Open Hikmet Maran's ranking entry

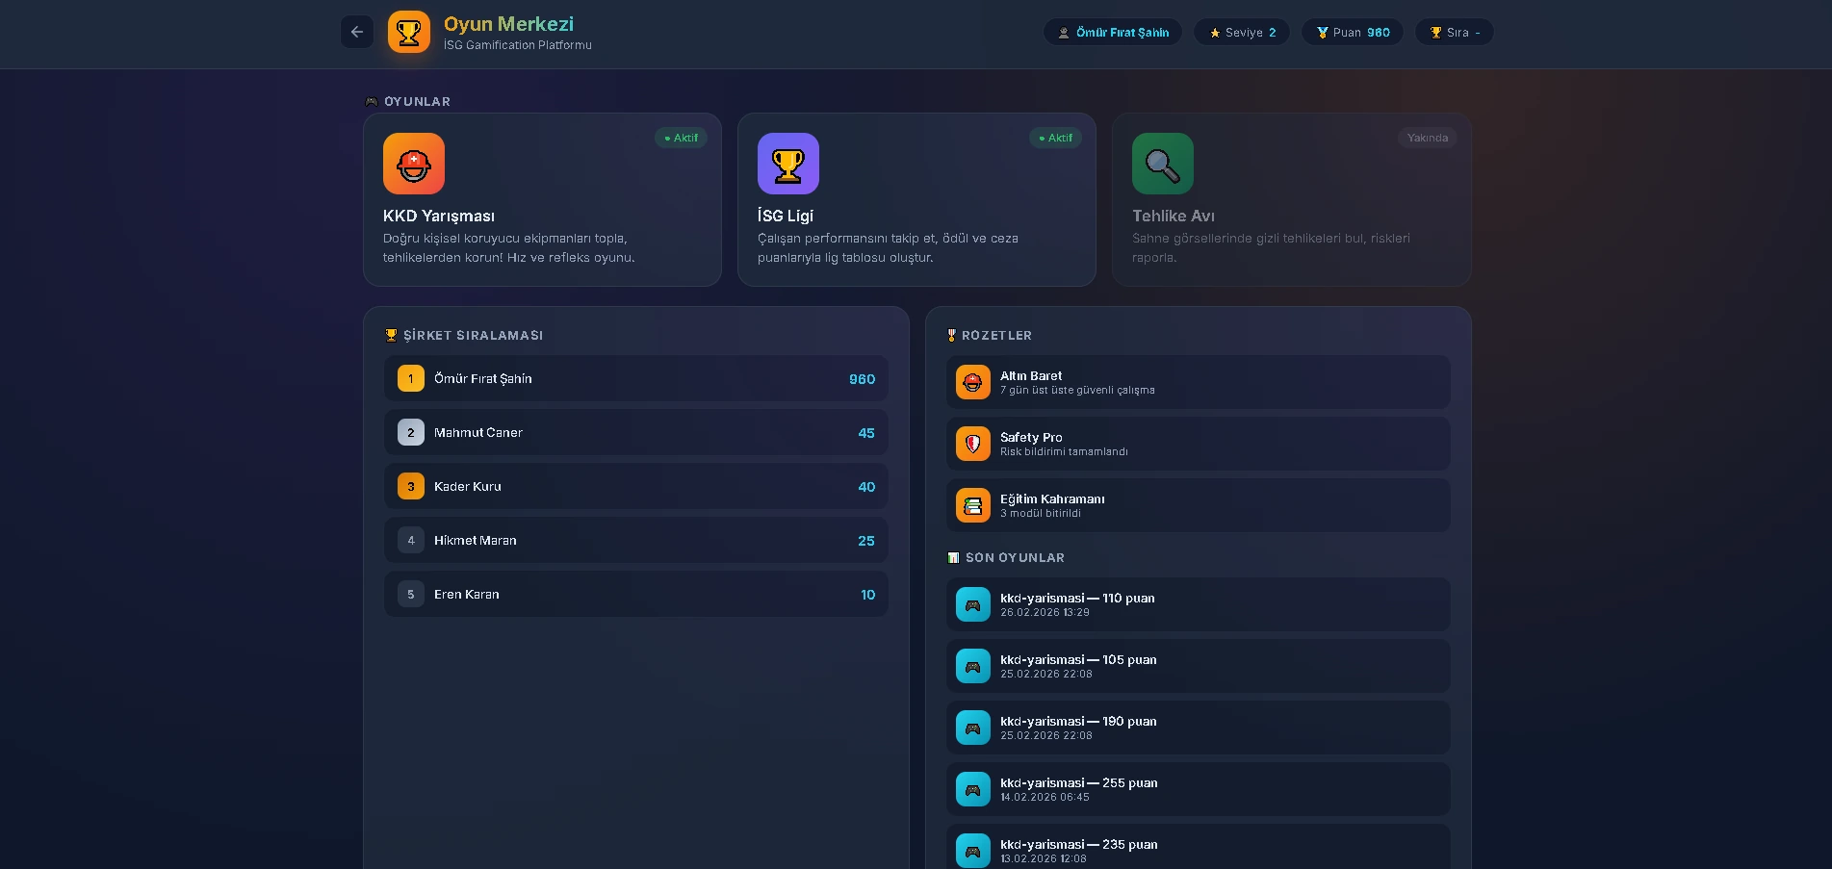[635, 541]
